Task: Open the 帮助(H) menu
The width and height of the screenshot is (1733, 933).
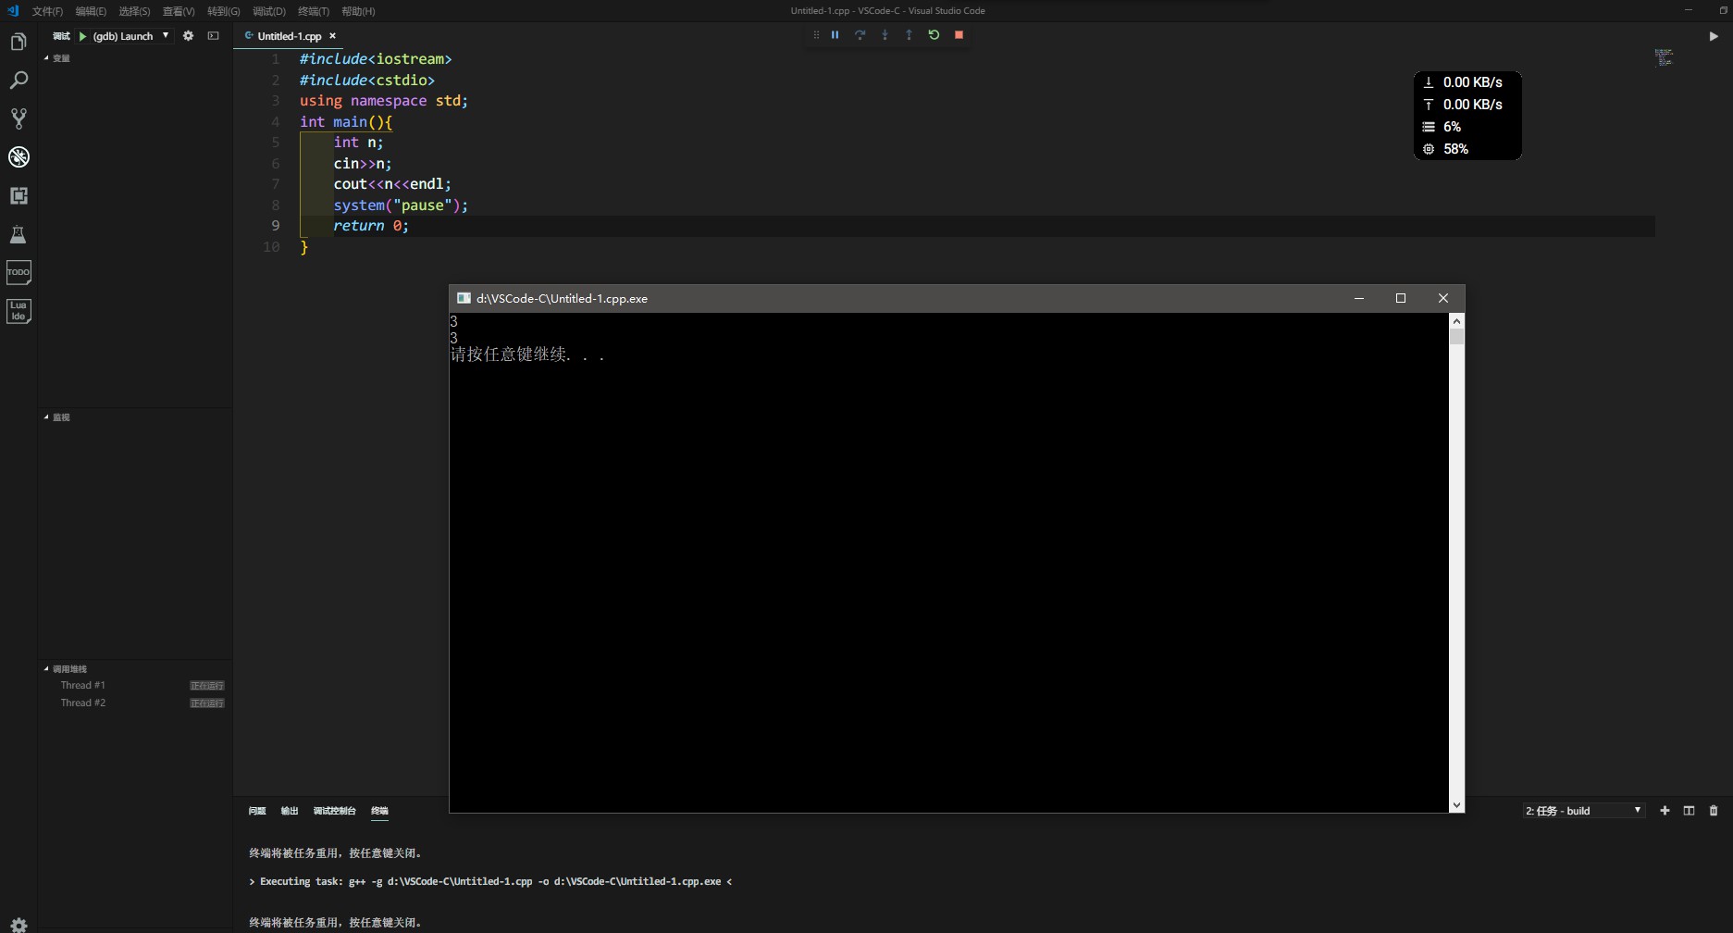Action: click(x=358, y=11)
